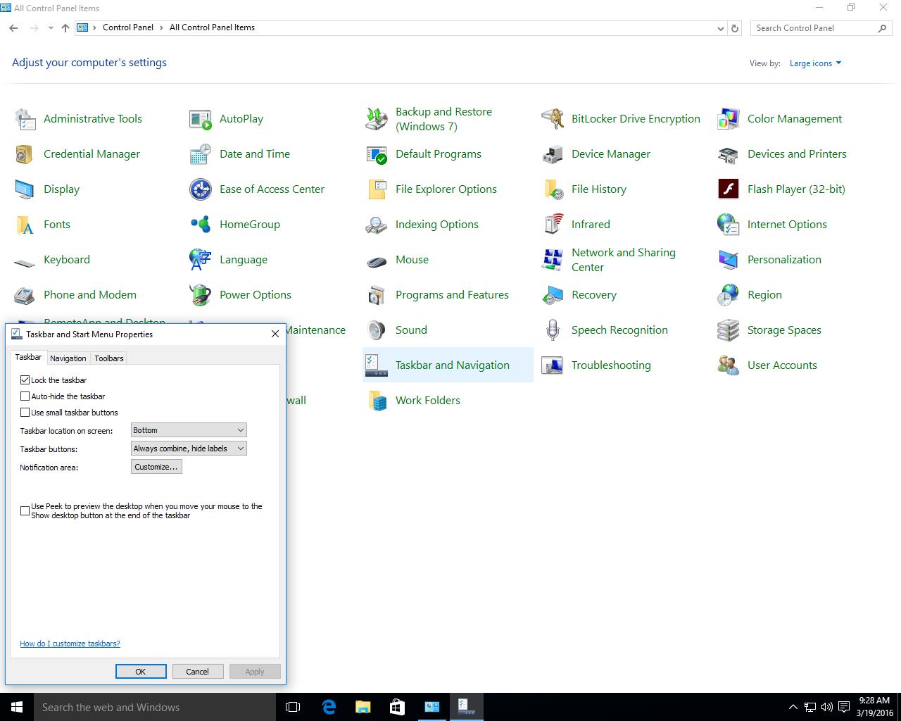The height and width of the screenshot is (721, 901).
Task: Go back using the Back arrow
Action: pos(14,28)
